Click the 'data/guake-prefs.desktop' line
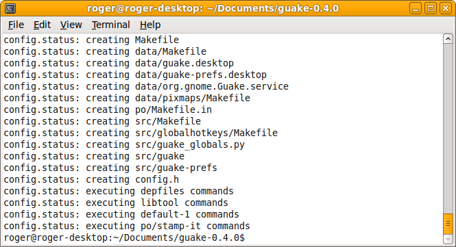The height and width of the screenshot is (247, 456). click(135, 75)
